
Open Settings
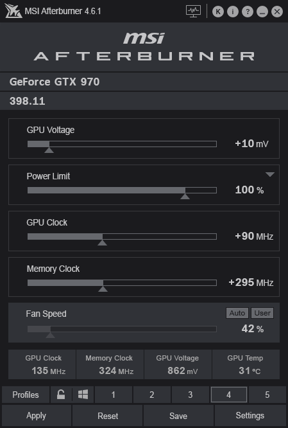point(250,416)
